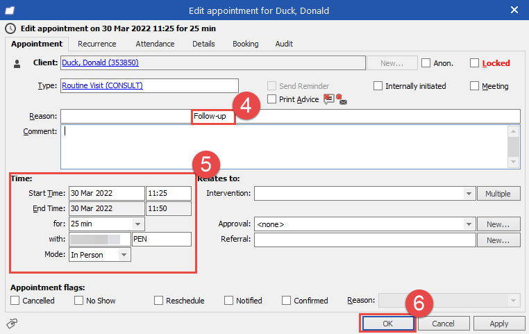Click the tag icon in the bottom-left corner
This screenshot has height=334, width=529.
[x=12, y=323]
